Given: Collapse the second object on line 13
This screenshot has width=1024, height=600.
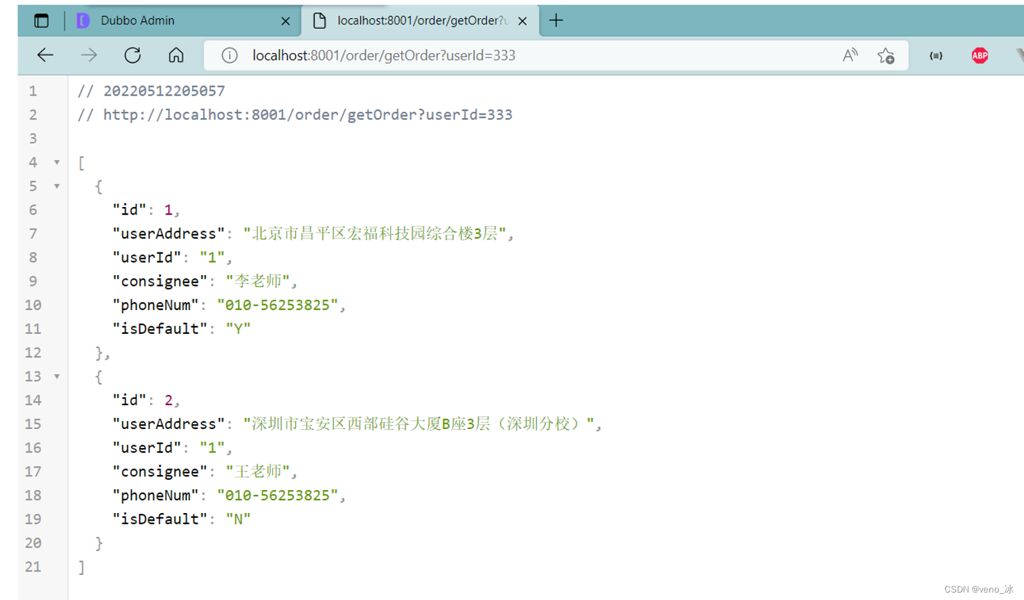Looking at the screenshot, I should tap(57, 376).
